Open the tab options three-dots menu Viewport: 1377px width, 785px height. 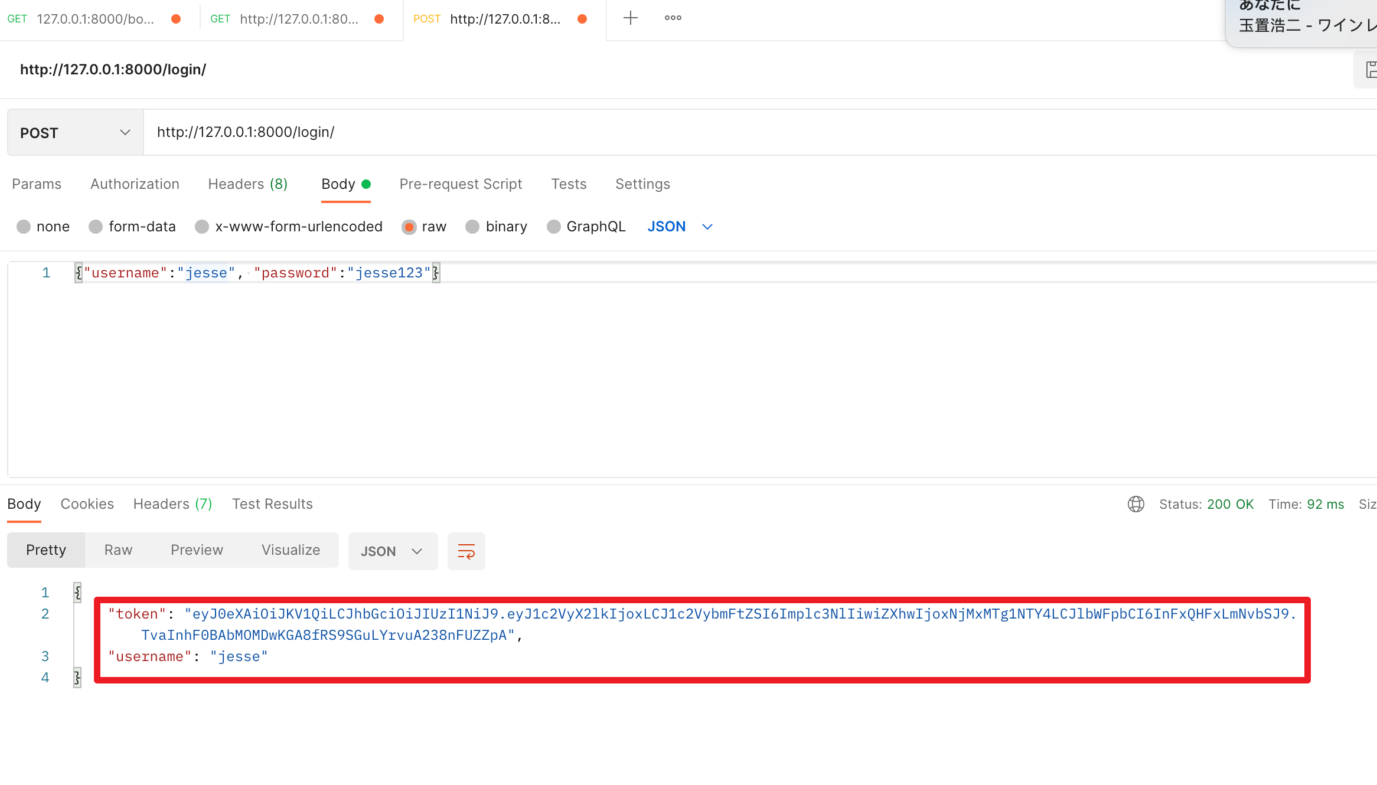click(x=673, y=18)
